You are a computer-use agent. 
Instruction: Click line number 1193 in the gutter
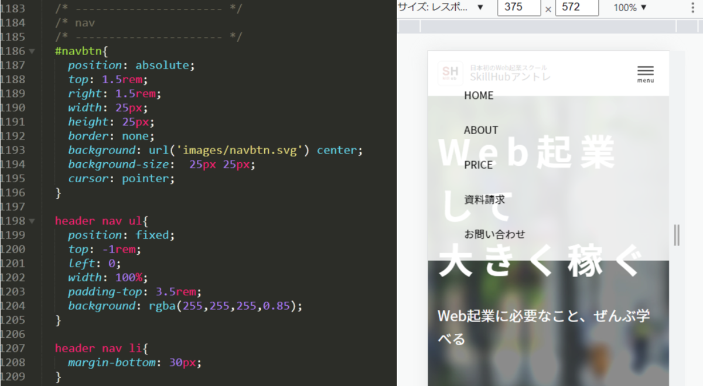click(13, 151)
